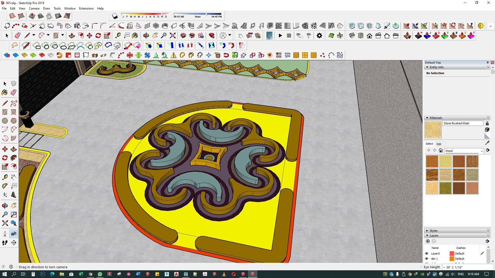Open the Wood material library dropdown
Image resolution: width=495 pixels, height=278 pixels.
481,151
